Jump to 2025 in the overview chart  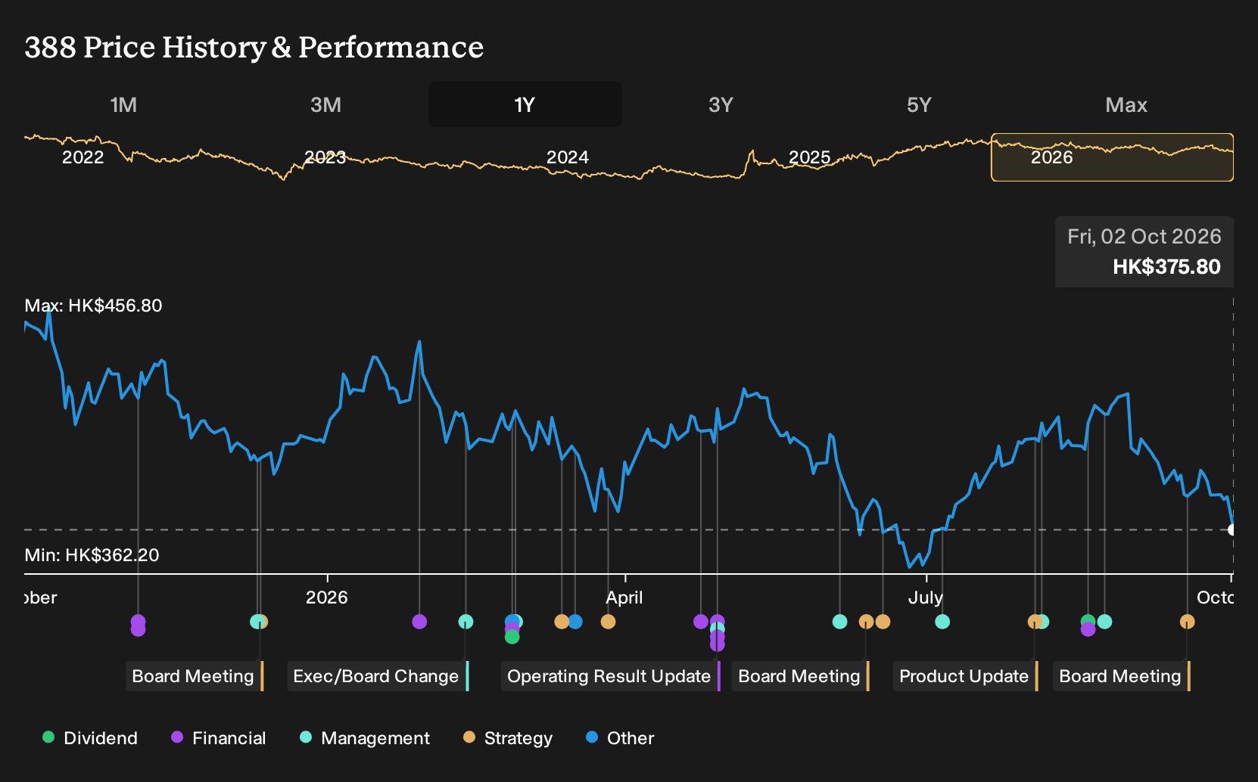pyautogui.click(x=810, y=157)
